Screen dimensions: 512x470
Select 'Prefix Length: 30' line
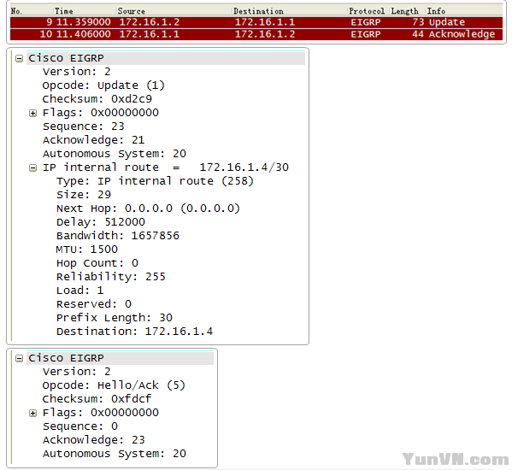(x=115, y=318)
